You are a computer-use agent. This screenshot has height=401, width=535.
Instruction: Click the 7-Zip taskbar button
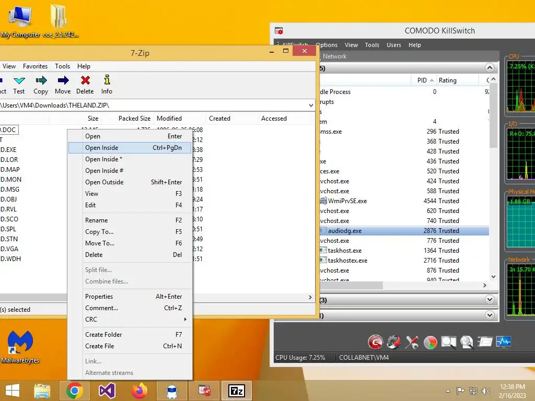tap(237, 391)
